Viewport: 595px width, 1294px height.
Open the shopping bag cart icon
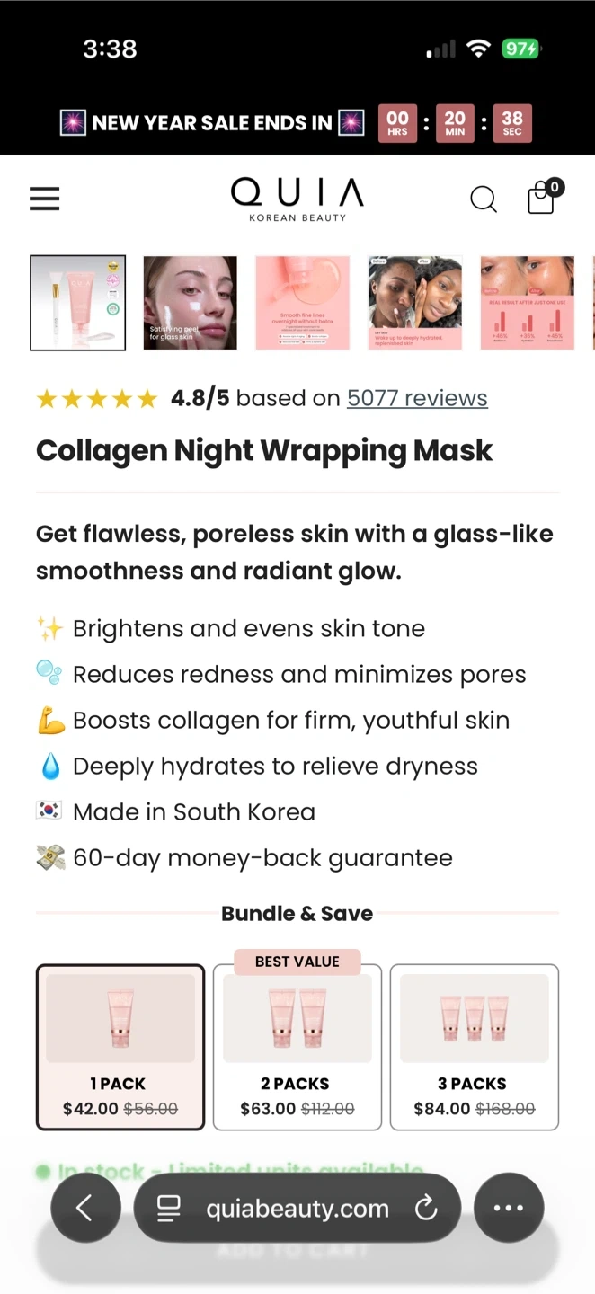(x=542, y=197)
